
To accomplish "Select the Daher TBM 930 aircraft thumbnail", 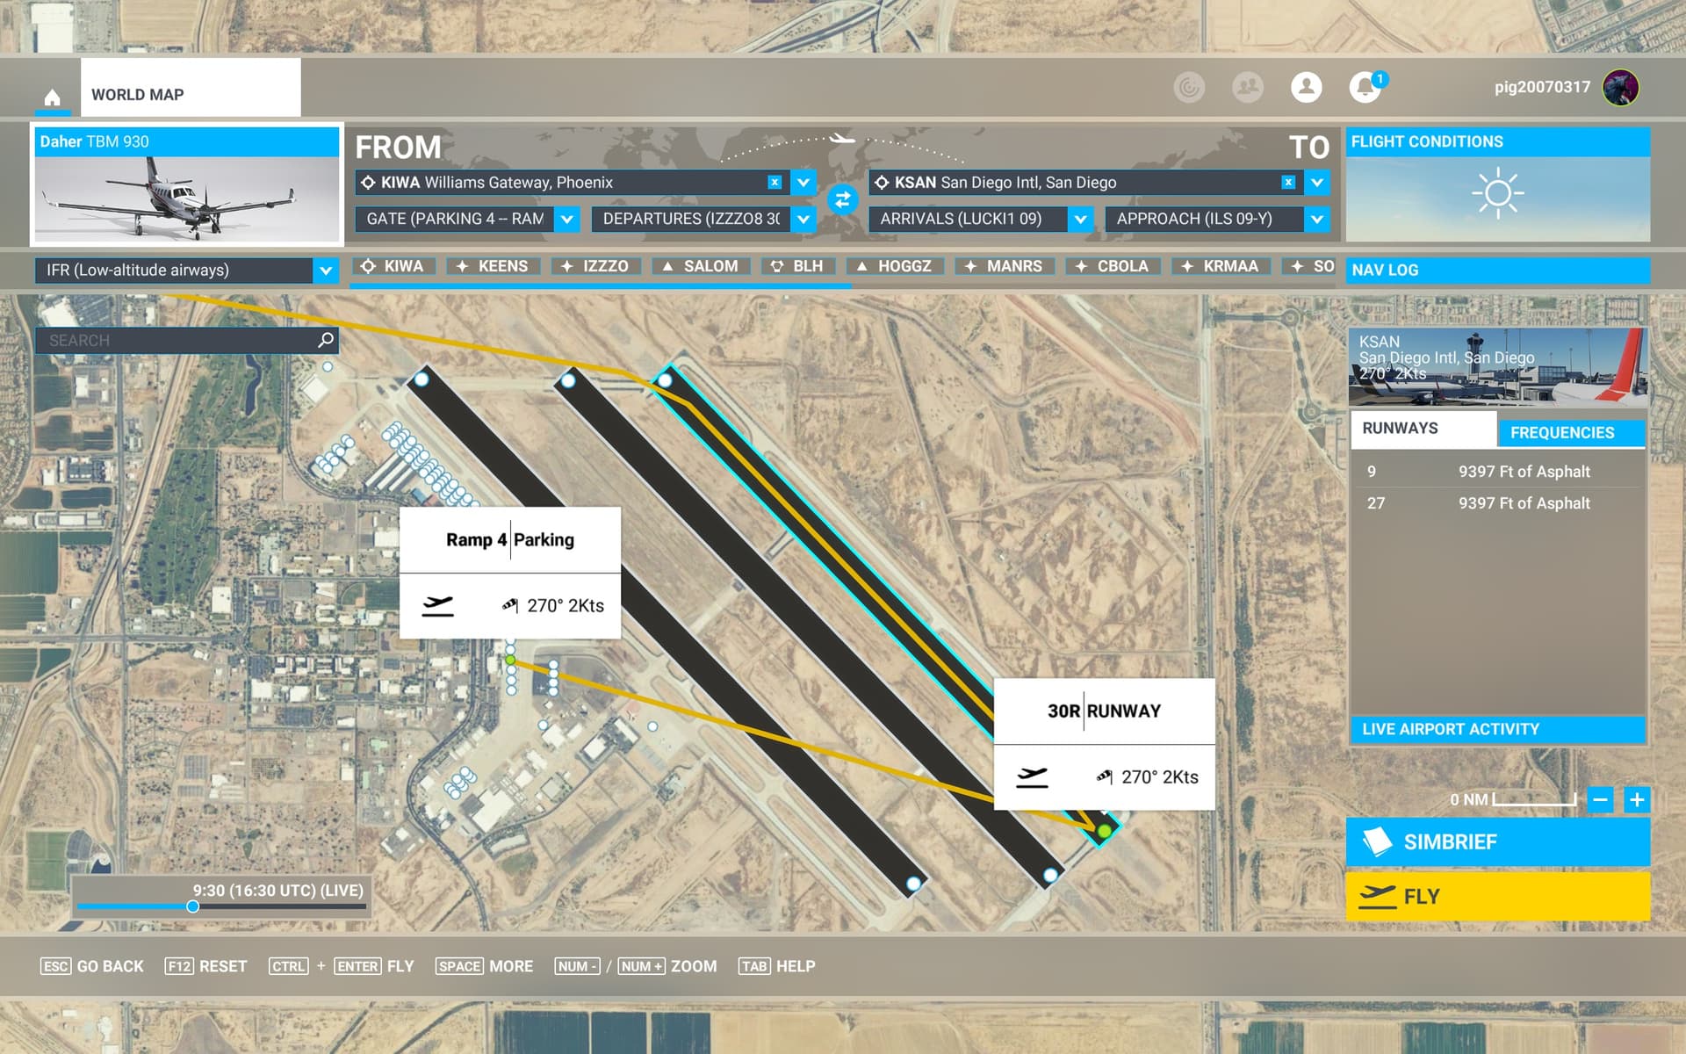I will (187, 198).
